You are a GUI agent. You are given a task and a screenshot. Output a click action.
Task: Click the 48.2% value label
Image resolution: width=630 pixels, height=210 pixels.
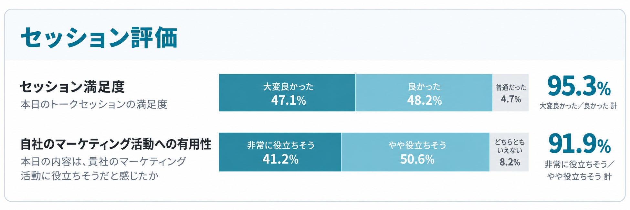pyautogui.click(x=424, y=100)
